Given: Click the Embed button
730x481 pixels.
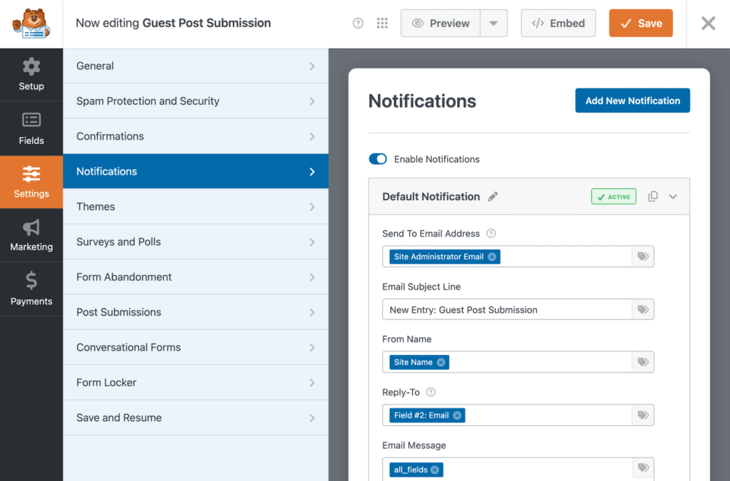Looking at the screenshot, I should (558, 24).
